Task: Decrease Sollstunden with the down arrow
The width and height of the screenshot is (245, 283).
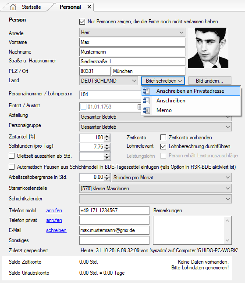Action: 107,149
